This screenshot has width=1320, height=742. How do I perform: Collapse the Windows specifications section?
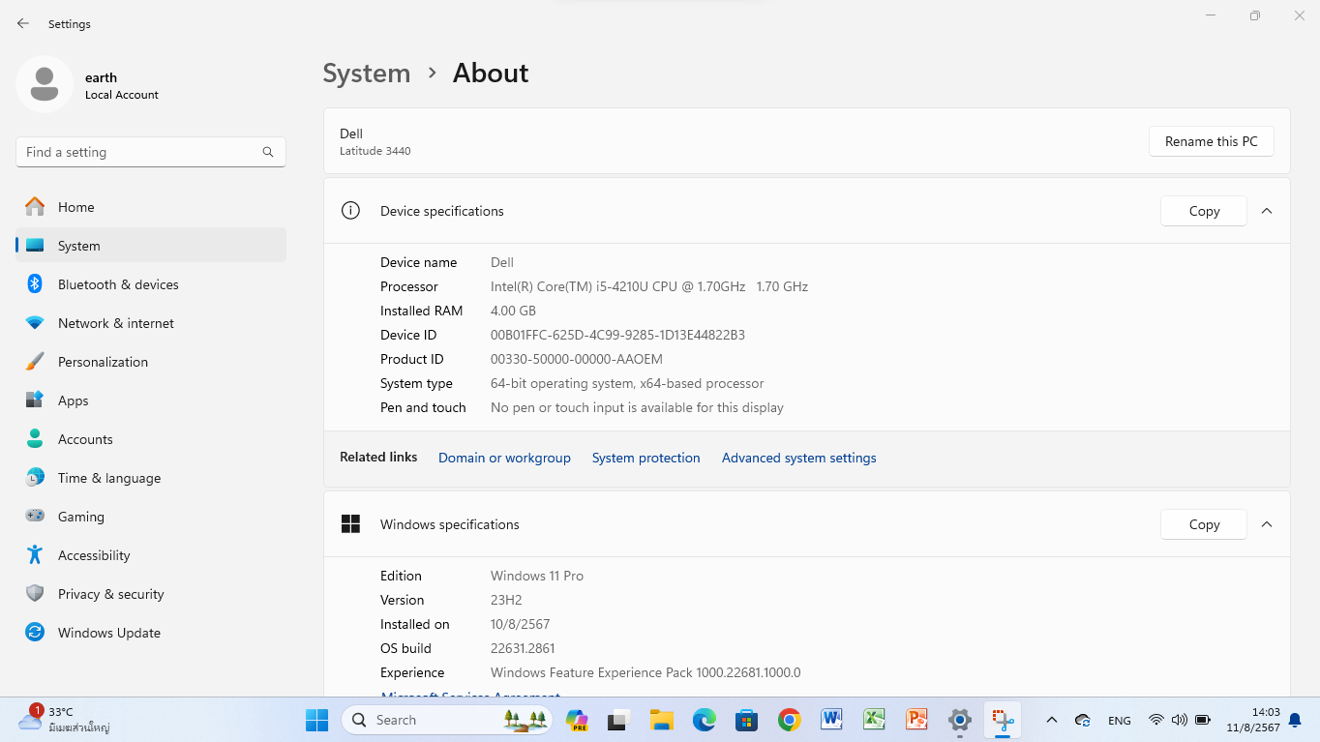(x=1267, y=524)
